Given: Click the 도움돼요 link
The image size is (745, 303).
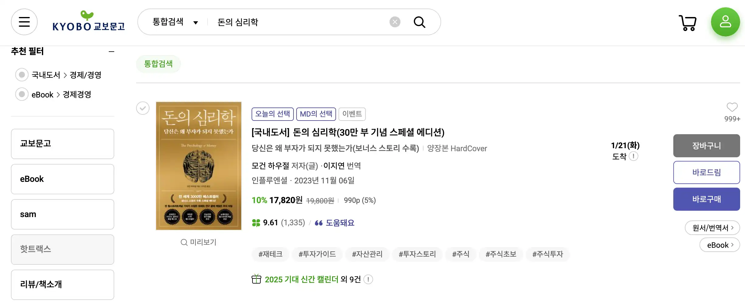Looking at the screenshot, I should point(340,223).
